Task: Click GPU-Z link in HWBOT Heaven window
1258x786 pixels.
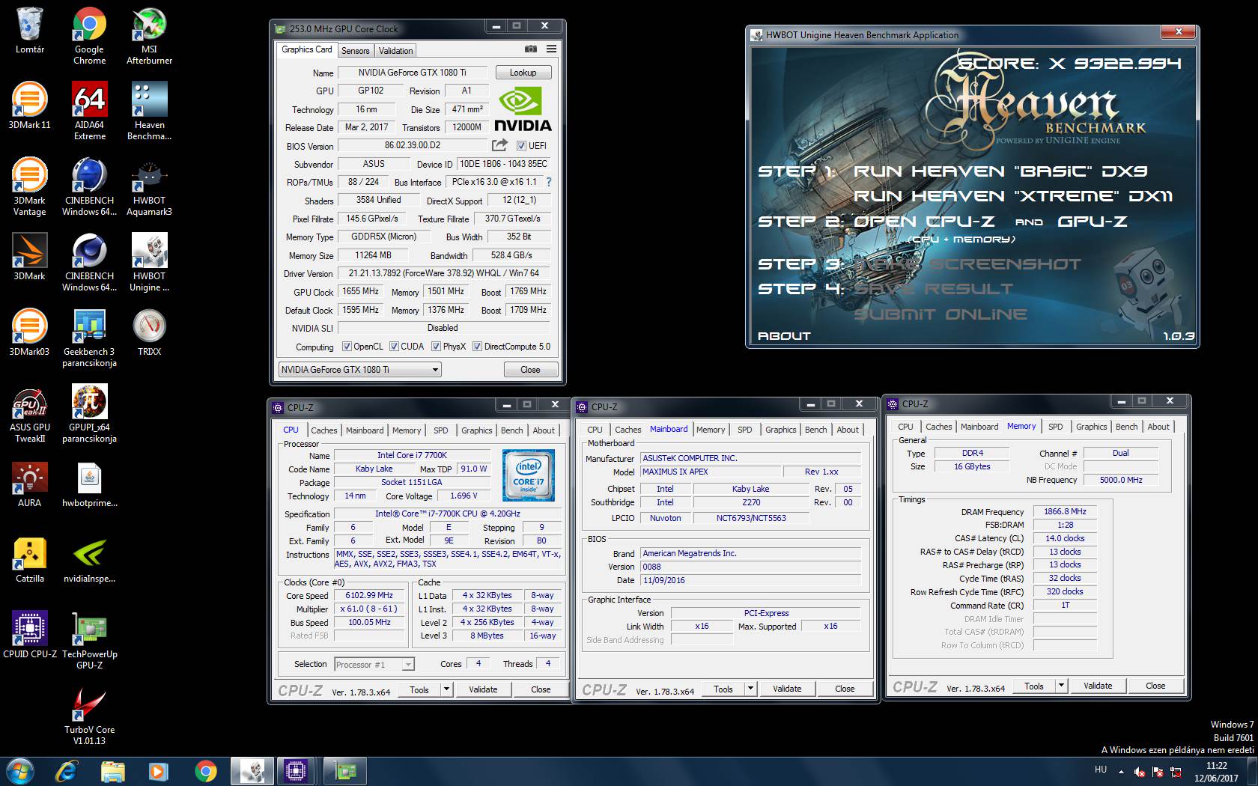Action: tap(1093, 222)
